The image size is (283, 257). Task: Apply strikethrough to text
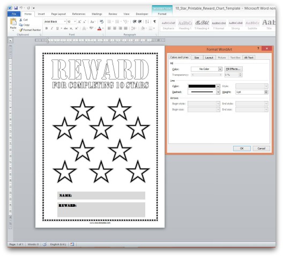pos(66,28)
